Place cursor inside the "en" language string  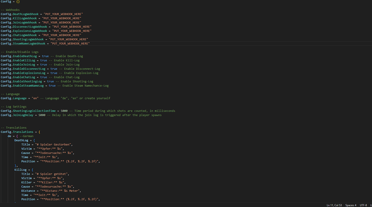[x=35, y=98]
